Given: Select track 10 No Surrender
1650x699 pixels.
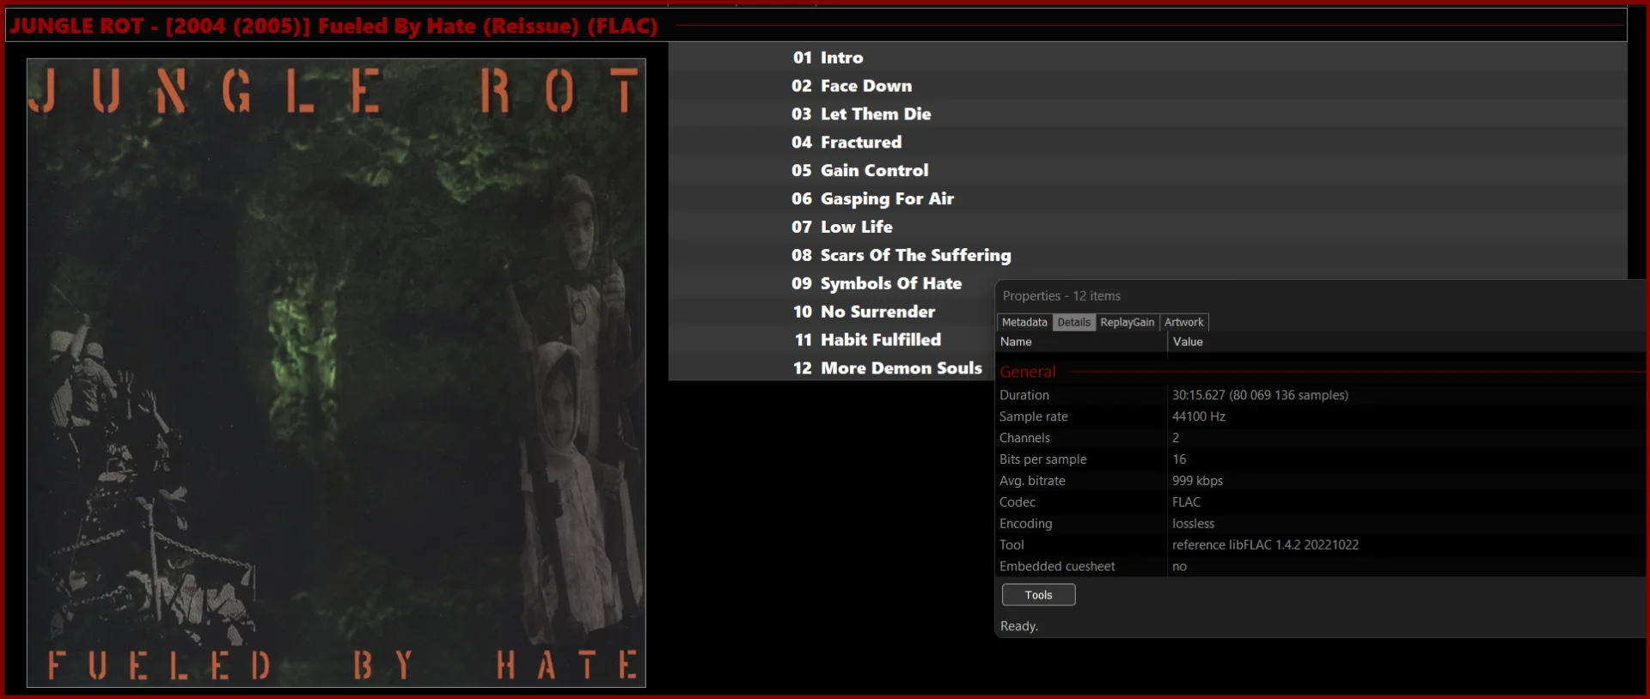Looking at the screenshot, I should pos(832,312).
